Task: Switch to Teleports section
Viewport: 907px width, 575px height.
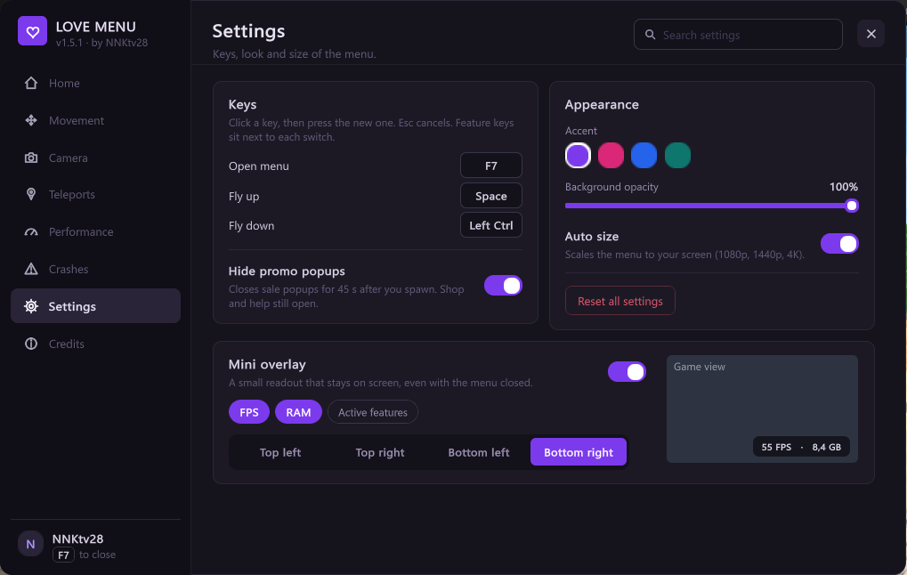Action: 95,194
